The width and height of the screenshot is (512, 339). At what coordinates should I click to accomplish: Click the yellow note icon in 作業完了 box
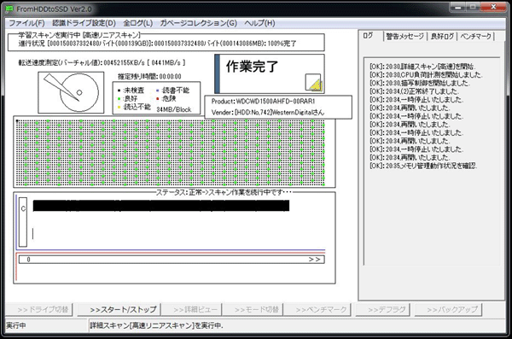coord(313,82)
